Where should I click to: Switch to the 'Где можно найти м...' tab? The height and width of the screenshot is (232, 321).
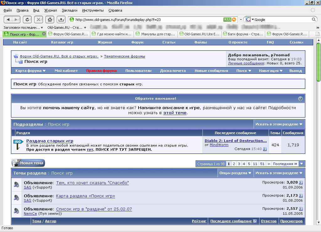[112, 34]
